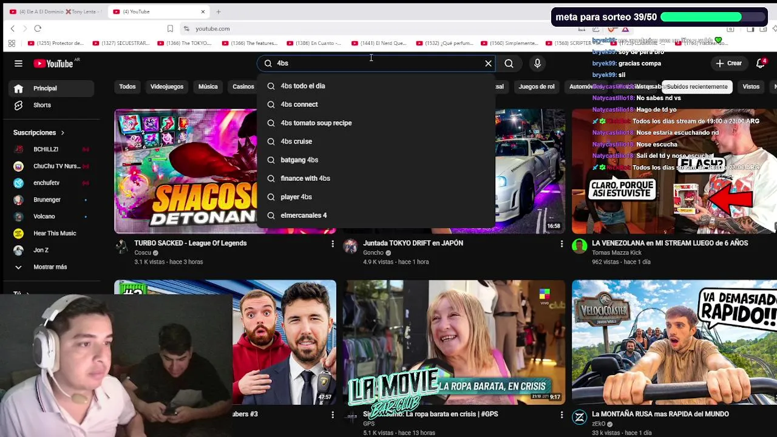Open the notifications bell

[761, 63]
